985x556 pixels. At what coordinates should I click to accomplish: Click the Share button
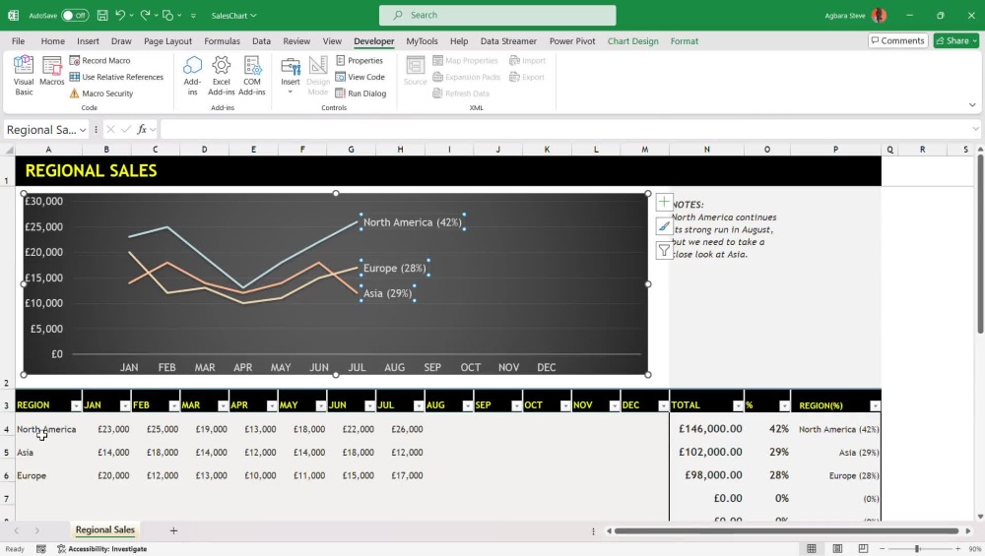pyautogui.click(x=955, y=40)
